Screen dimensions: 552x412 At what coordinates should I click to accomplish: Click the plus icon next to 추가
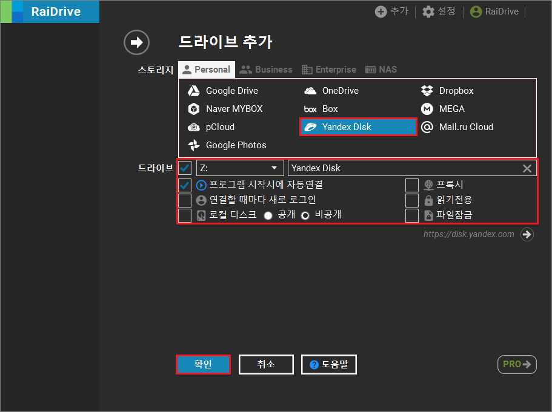(x=381, y=11)
